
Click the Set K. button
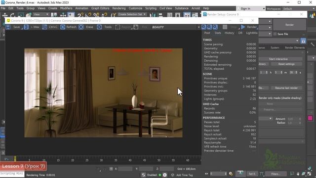pyautogui.click(x=252, y=174)
